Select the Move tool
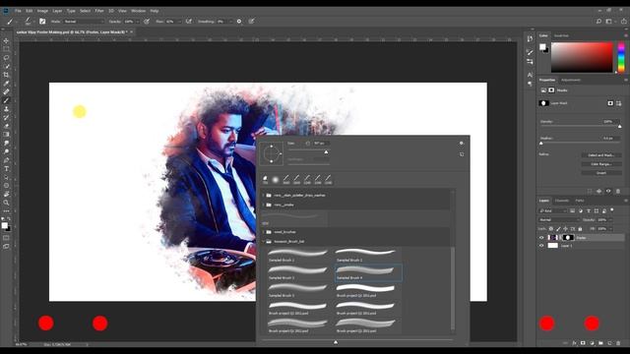This screenshot has height=354, width=630. coord(6,40)
